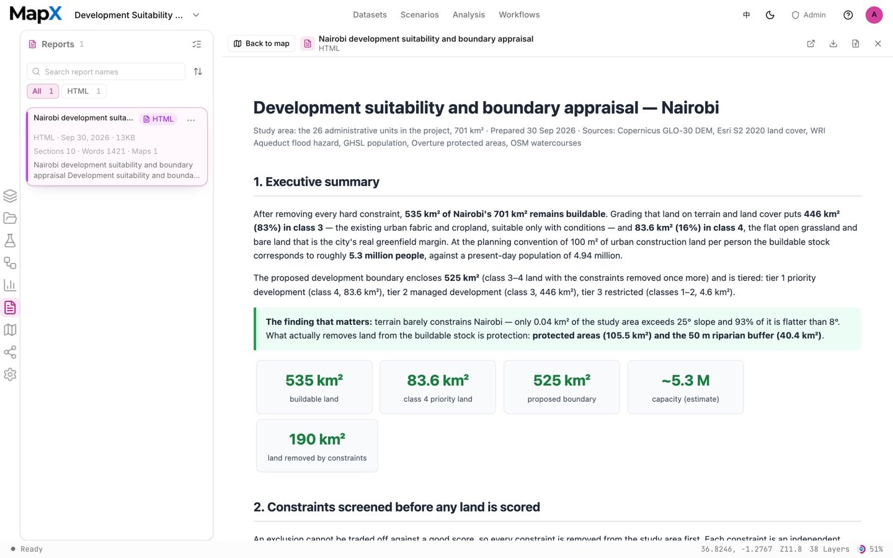Open the report card three-dot menu
This screenshot has height=558, width=893.
click(x=191, y=120)
